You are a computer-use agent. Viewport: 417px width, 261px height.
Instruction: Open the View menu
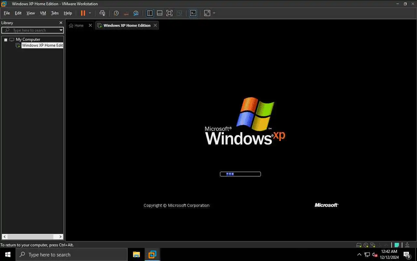[31, 13]
